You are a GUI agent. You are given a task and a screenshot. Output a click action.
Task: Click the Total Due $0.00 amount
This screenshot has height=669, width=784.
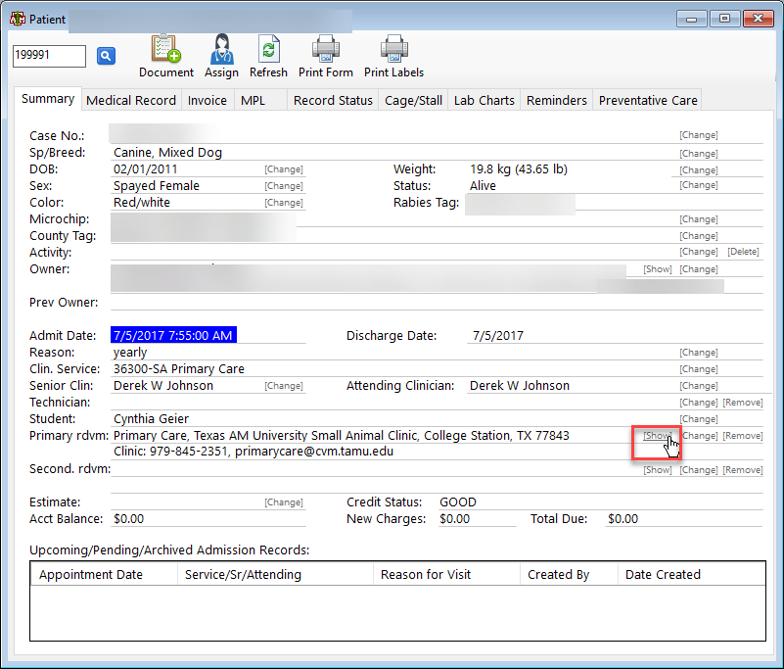tap(623, 519)
